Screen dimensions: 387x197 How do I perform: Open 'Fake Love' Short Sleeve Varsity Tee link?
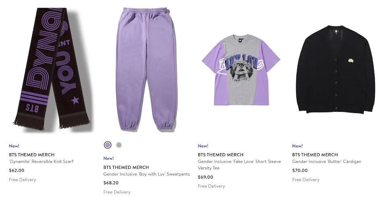coord(239,165)
